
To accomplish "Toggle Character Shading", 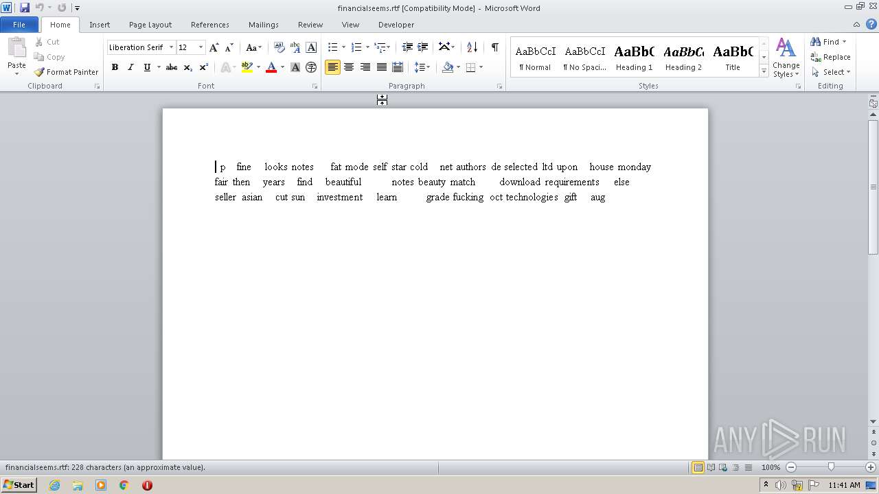I will pyautogui.click(x=295, y=67).
